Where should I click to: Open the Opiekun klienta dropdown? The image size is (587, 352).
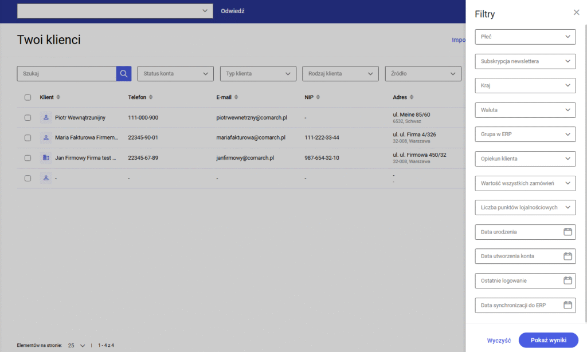tap(525, 159)
